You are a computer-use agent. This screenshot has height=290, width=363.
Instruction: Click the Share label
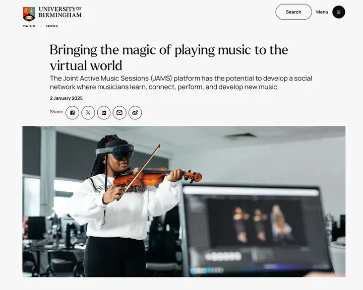(56, 112)
